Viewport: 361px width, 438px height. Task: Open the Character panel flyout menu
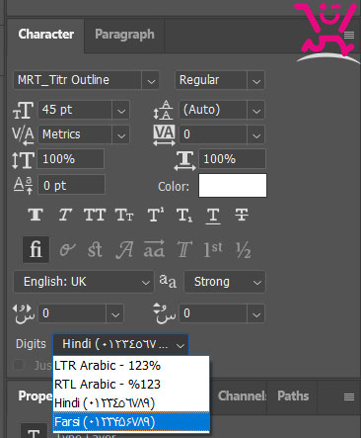pyautogui.click(x=349, y=35)
